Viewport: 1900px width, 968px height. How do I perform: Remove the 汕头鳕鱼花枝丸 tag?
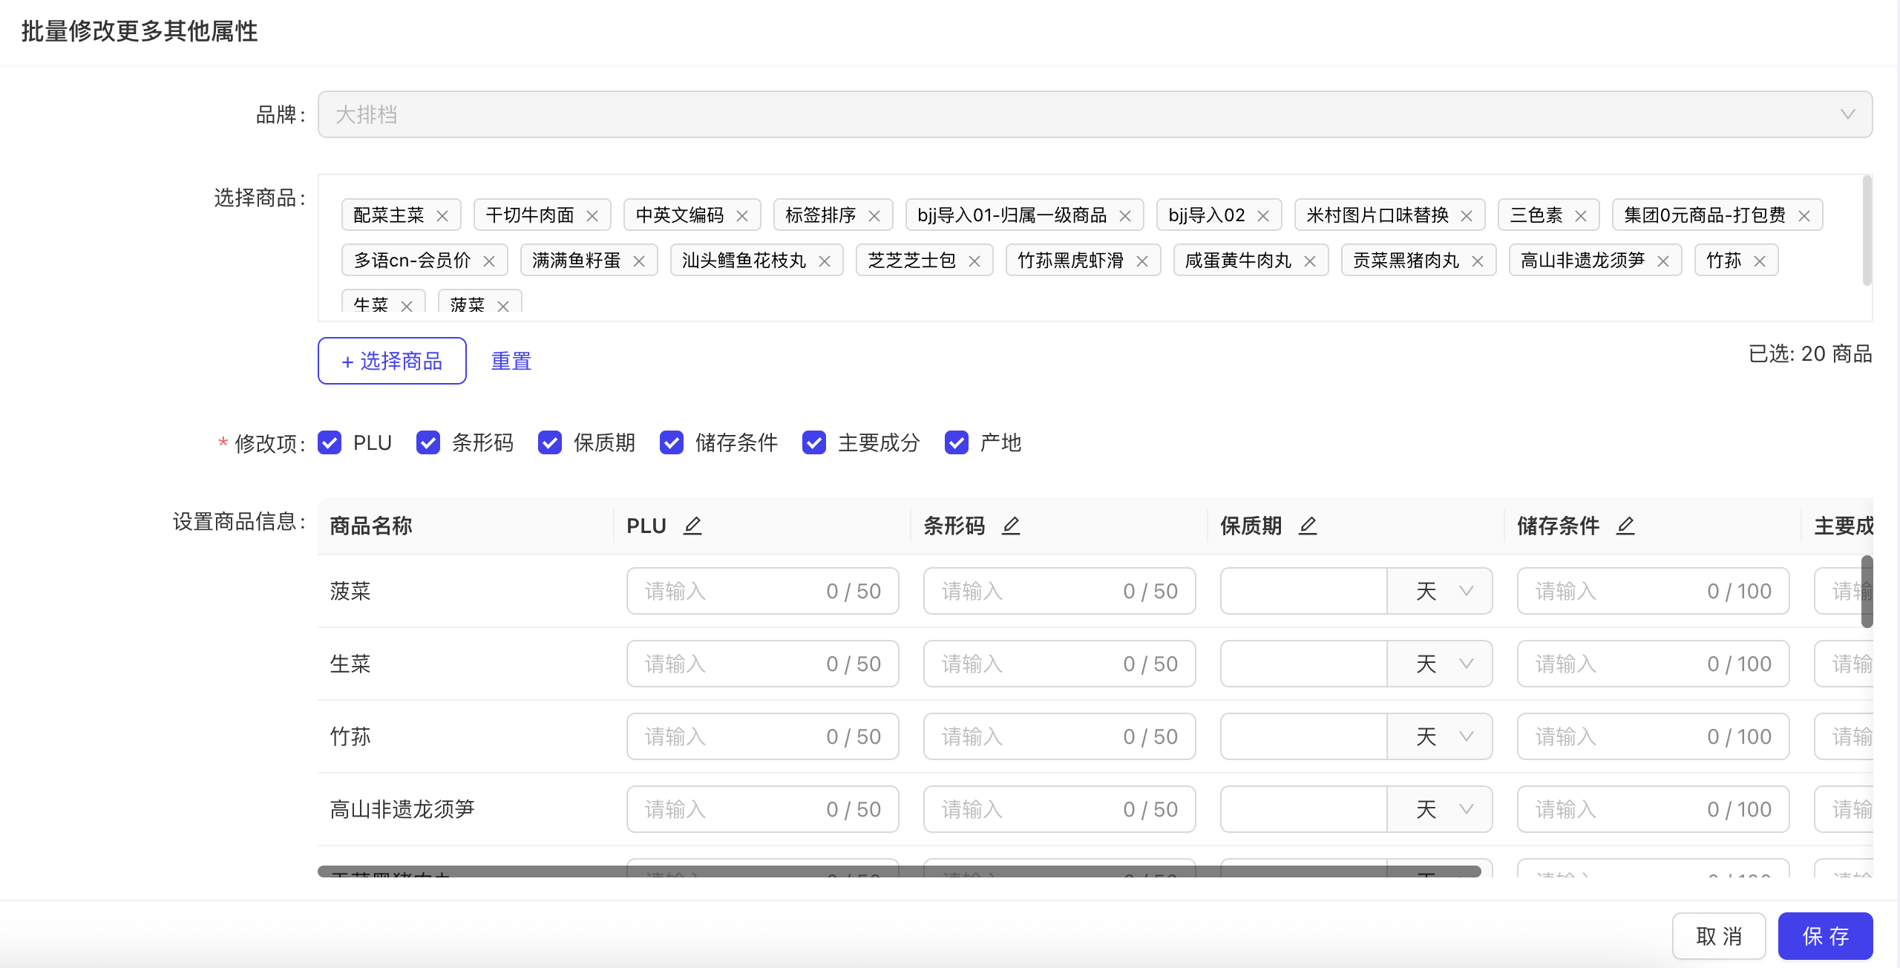tap(825, 261)
